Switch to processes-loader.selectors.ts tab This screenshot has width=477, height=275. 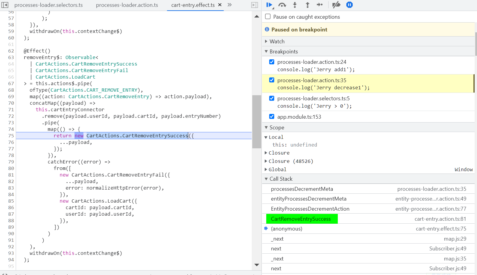[48, 5]
